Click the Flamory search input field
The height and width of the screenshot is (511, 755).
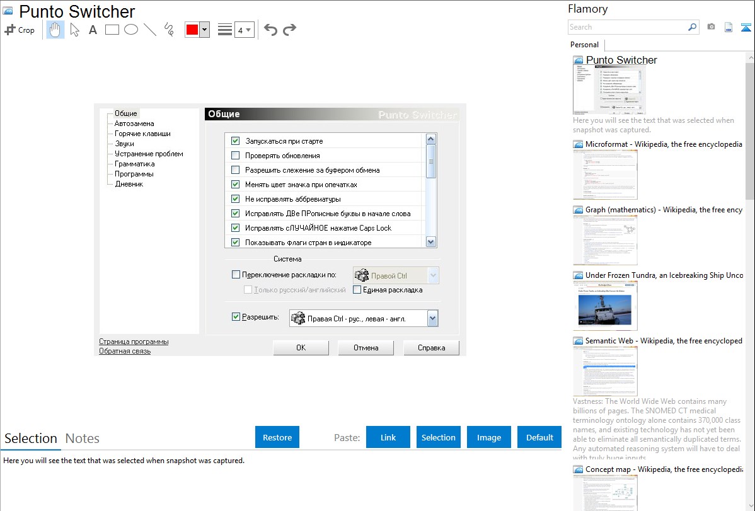click(627, 27)
